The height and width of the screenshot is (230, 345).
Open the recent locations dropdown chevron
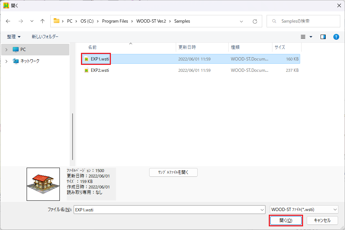(x=32, y=21)
